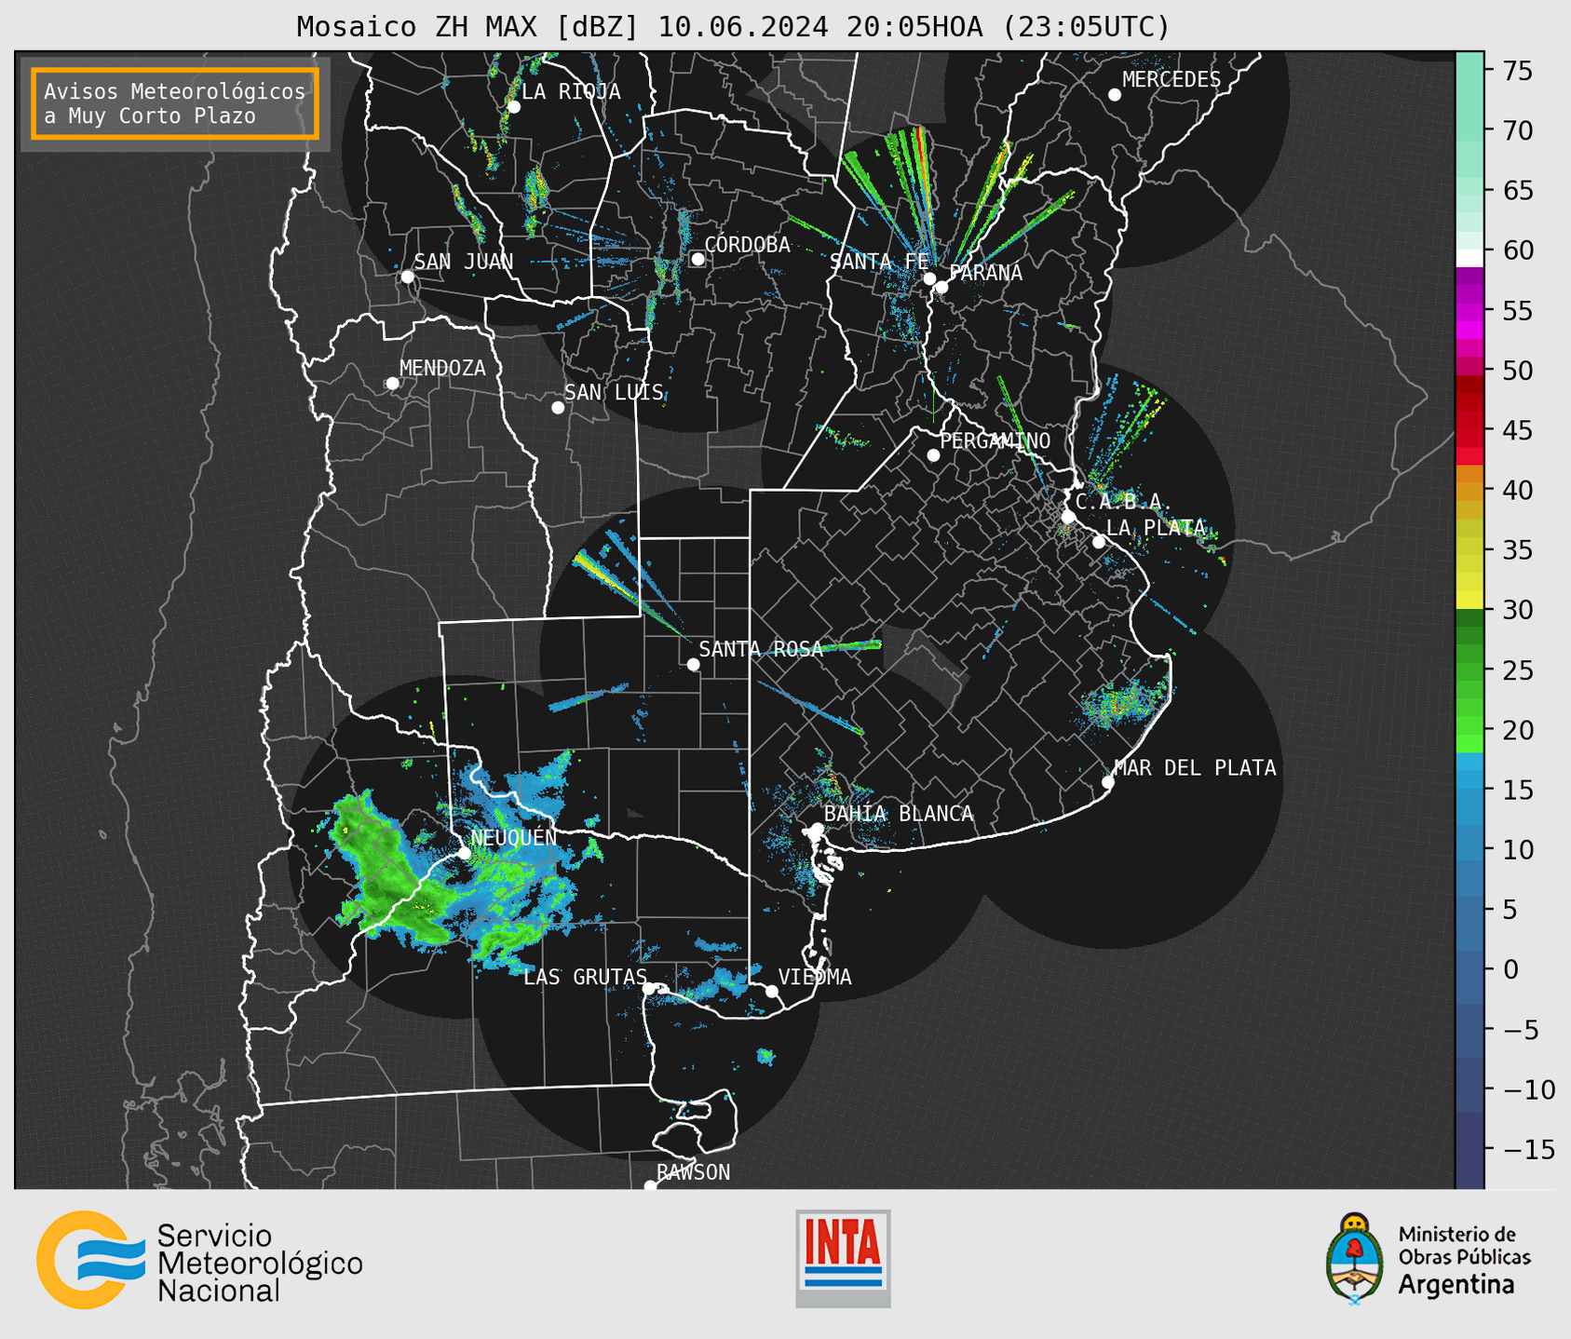Click the San Juan city dot

coord(407,277)
